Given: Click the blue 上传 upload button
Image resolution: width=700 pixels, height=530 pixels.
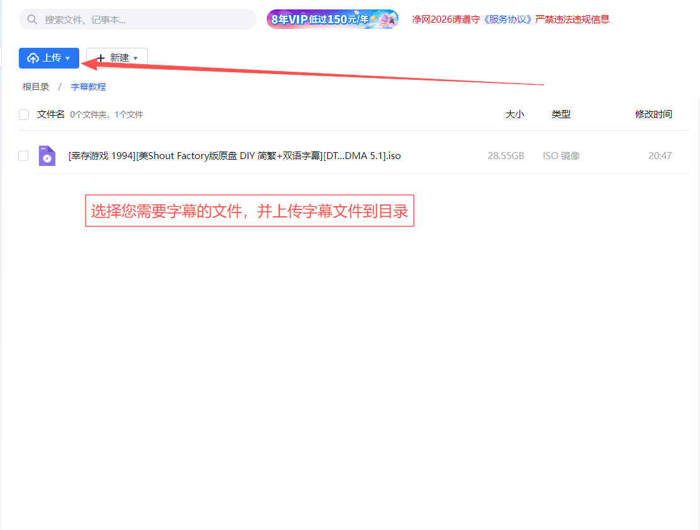Looking at the screenshot, I should [49, 58].
